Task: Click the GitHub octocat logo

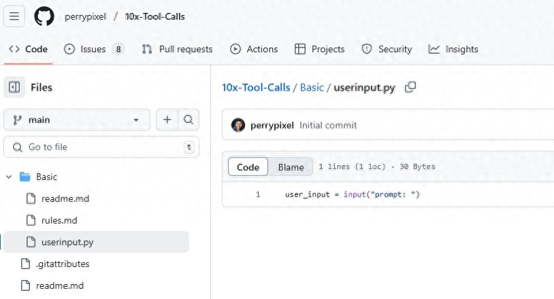Action: point(44,16)
